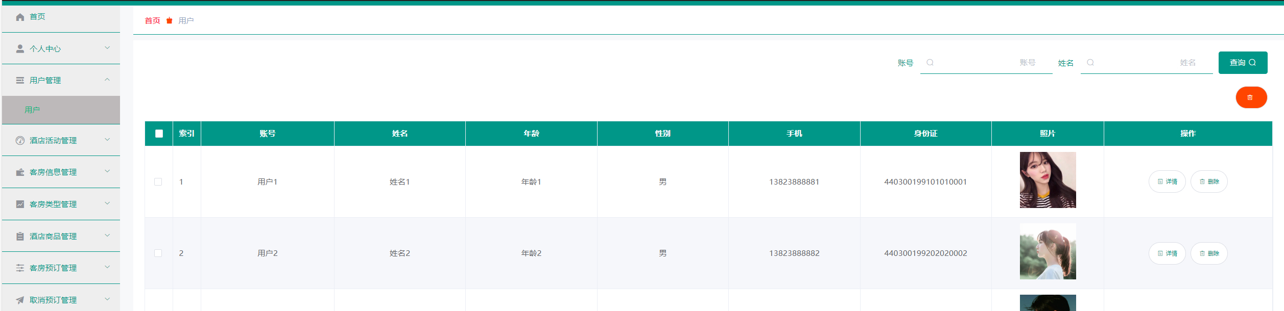This screenshot has height=311, width=1284.
Task: Expand the 个人中心 menu chevron
Action: coord(107,48)
